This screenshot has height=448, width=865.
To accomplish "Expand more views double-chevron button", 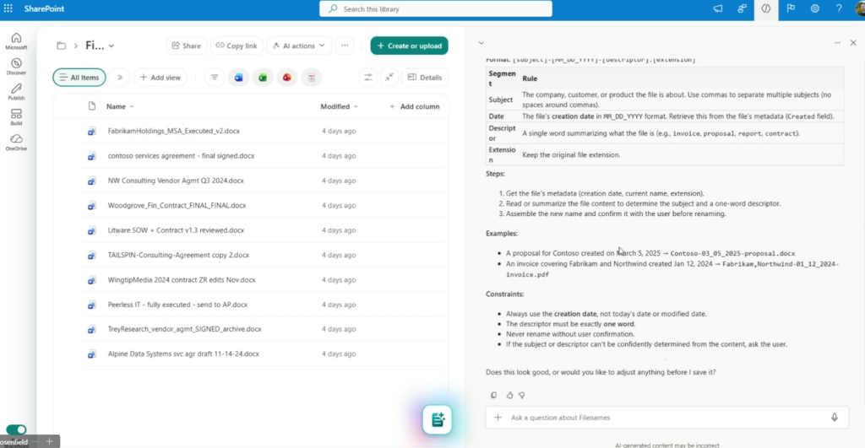I will tap(120, 78).
